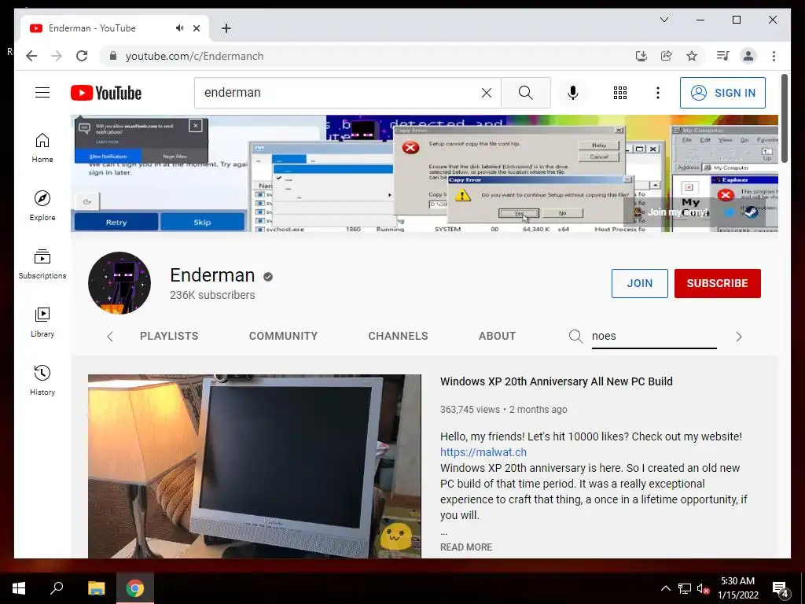Show hidden tray icons chevron
The height and width of the screenshot is (604, 805).
pyautogui.click(x=665, y=588)
